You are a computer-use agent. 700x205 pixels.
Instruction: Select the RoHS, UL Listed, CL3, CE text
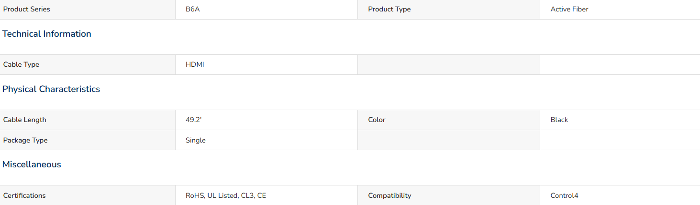coord(226,195)
